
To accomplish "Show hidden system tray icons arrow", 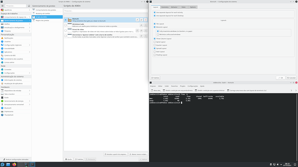I will (x=281, y=164).
